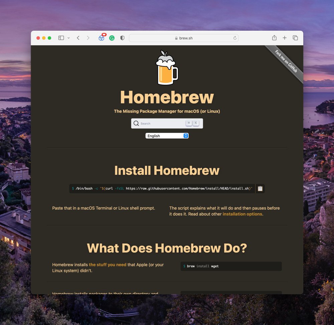Reload the page with refresh icon
Viewport: 334px width, 325px height.
[x=235, y=38]
